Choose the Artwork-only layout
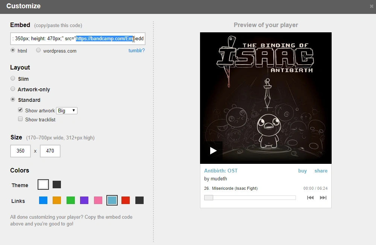 (13, 89)
